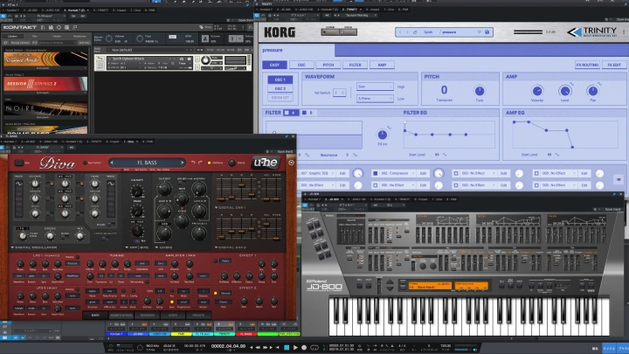
Task: Click the Korg preset refresh icon
Action: (415, 32)
